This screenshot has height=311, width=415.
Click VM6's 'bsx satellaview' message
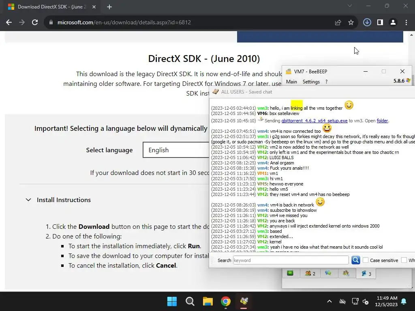coord(255,113)
